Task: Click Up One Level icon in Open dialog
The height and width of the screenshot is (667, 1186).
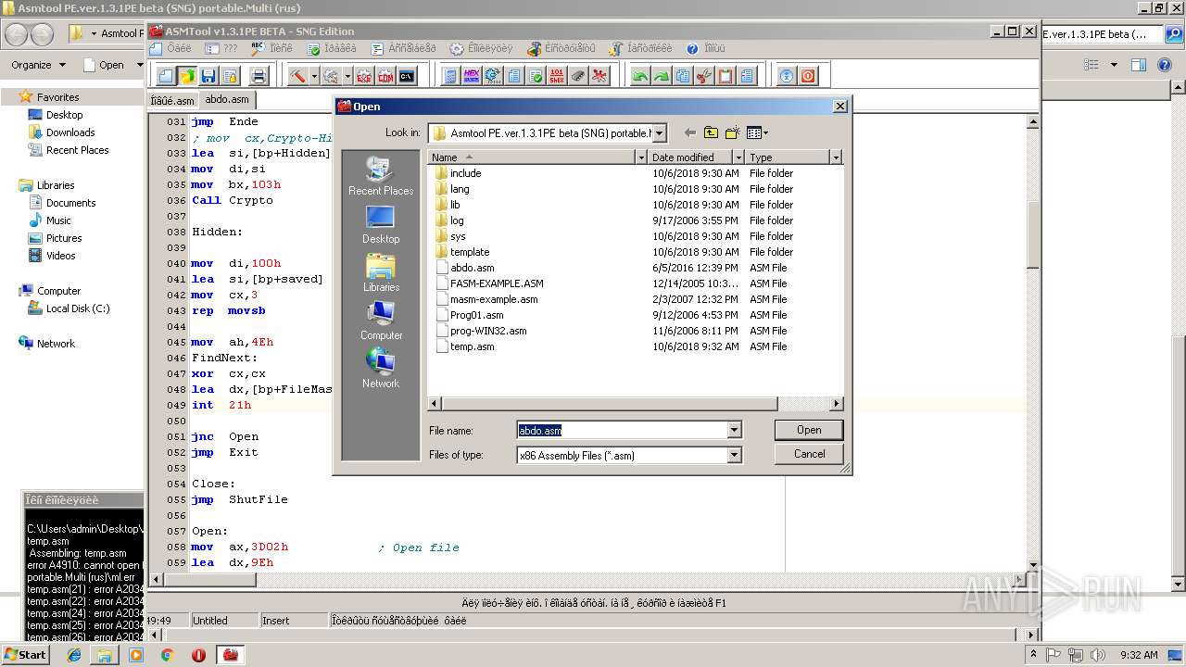Action: [x=711, y=132]
